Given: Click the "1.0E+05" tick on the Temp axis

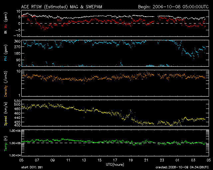Looking at the screenshot, I should pyautogui.click(x=15, y=143).
